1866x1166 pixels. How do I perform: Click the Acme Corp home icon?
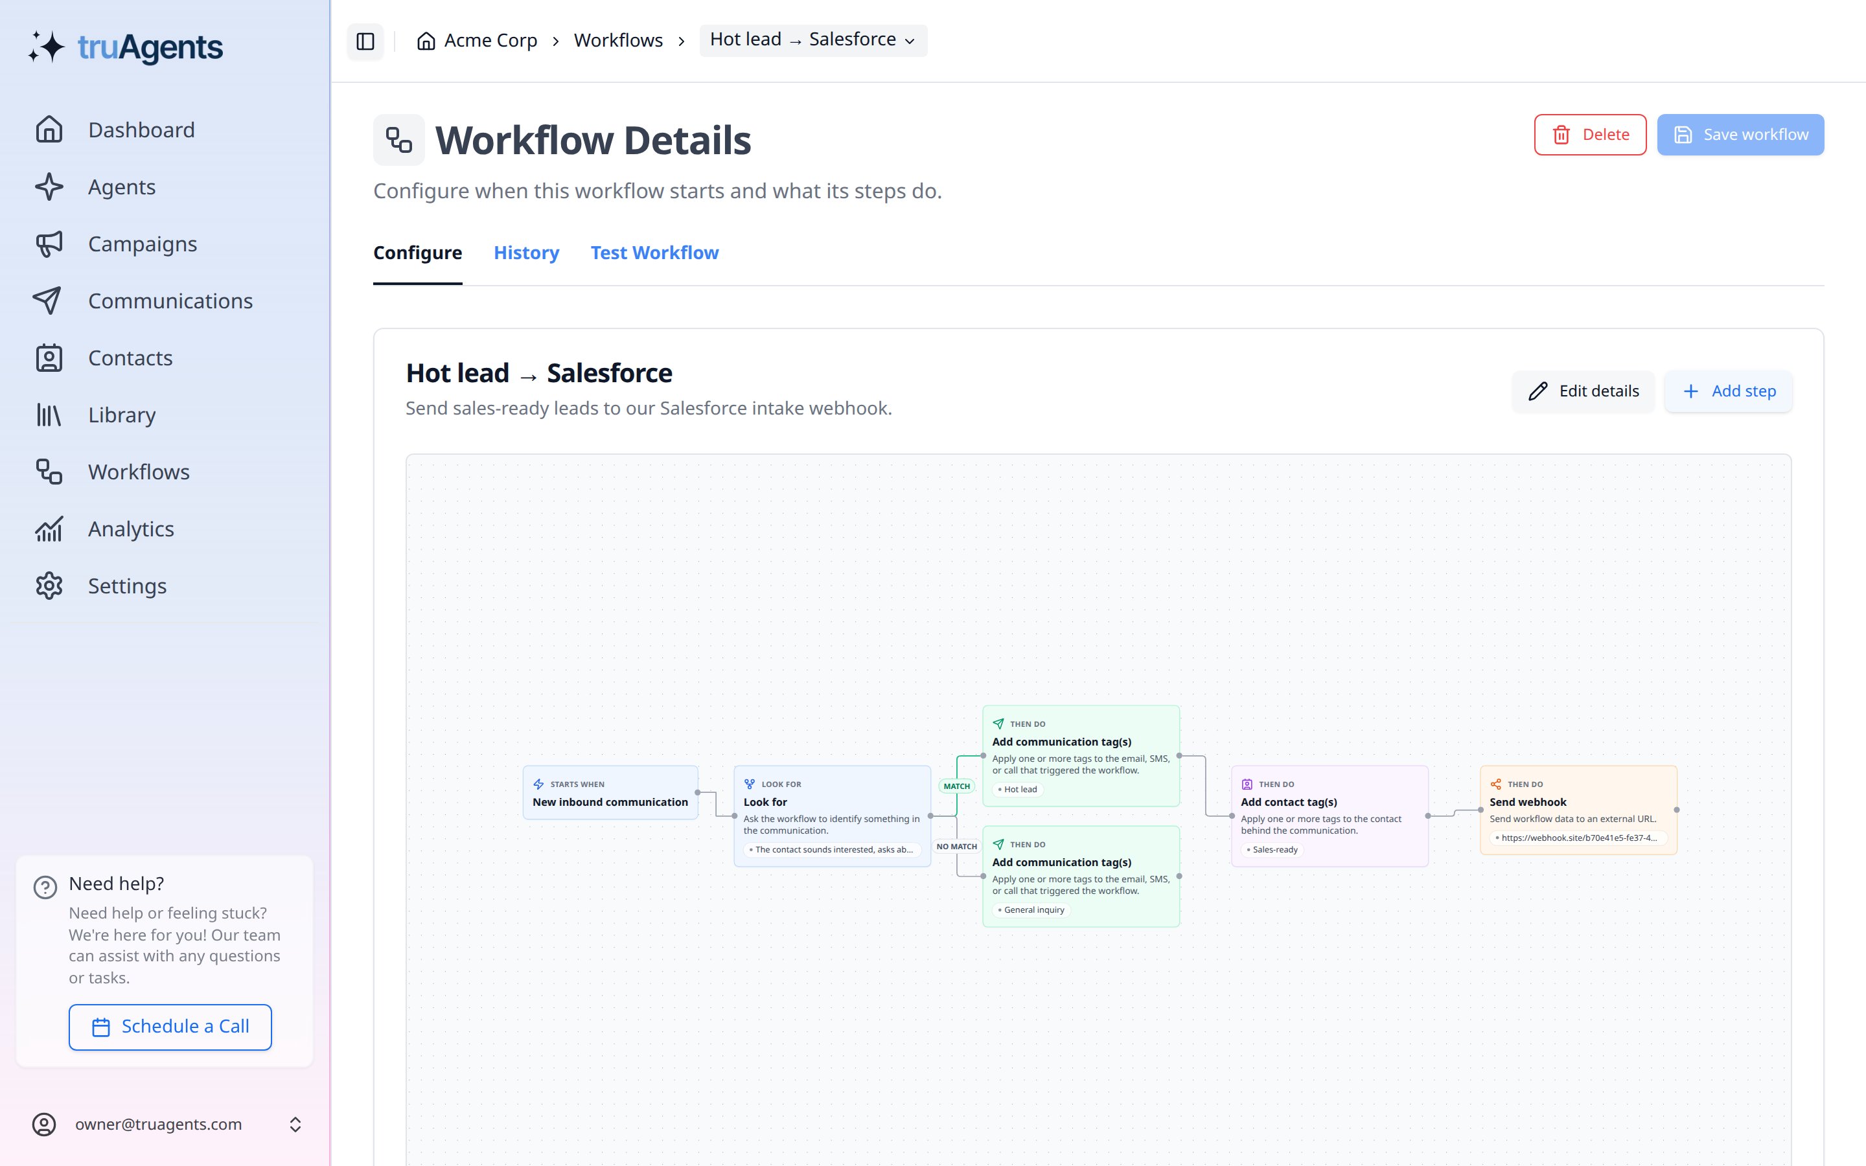point(426,41)
